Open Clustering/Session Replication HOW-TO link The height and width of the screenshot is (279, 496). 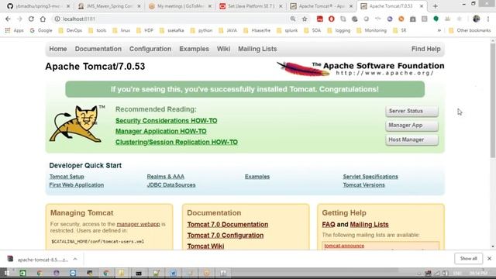177,142
